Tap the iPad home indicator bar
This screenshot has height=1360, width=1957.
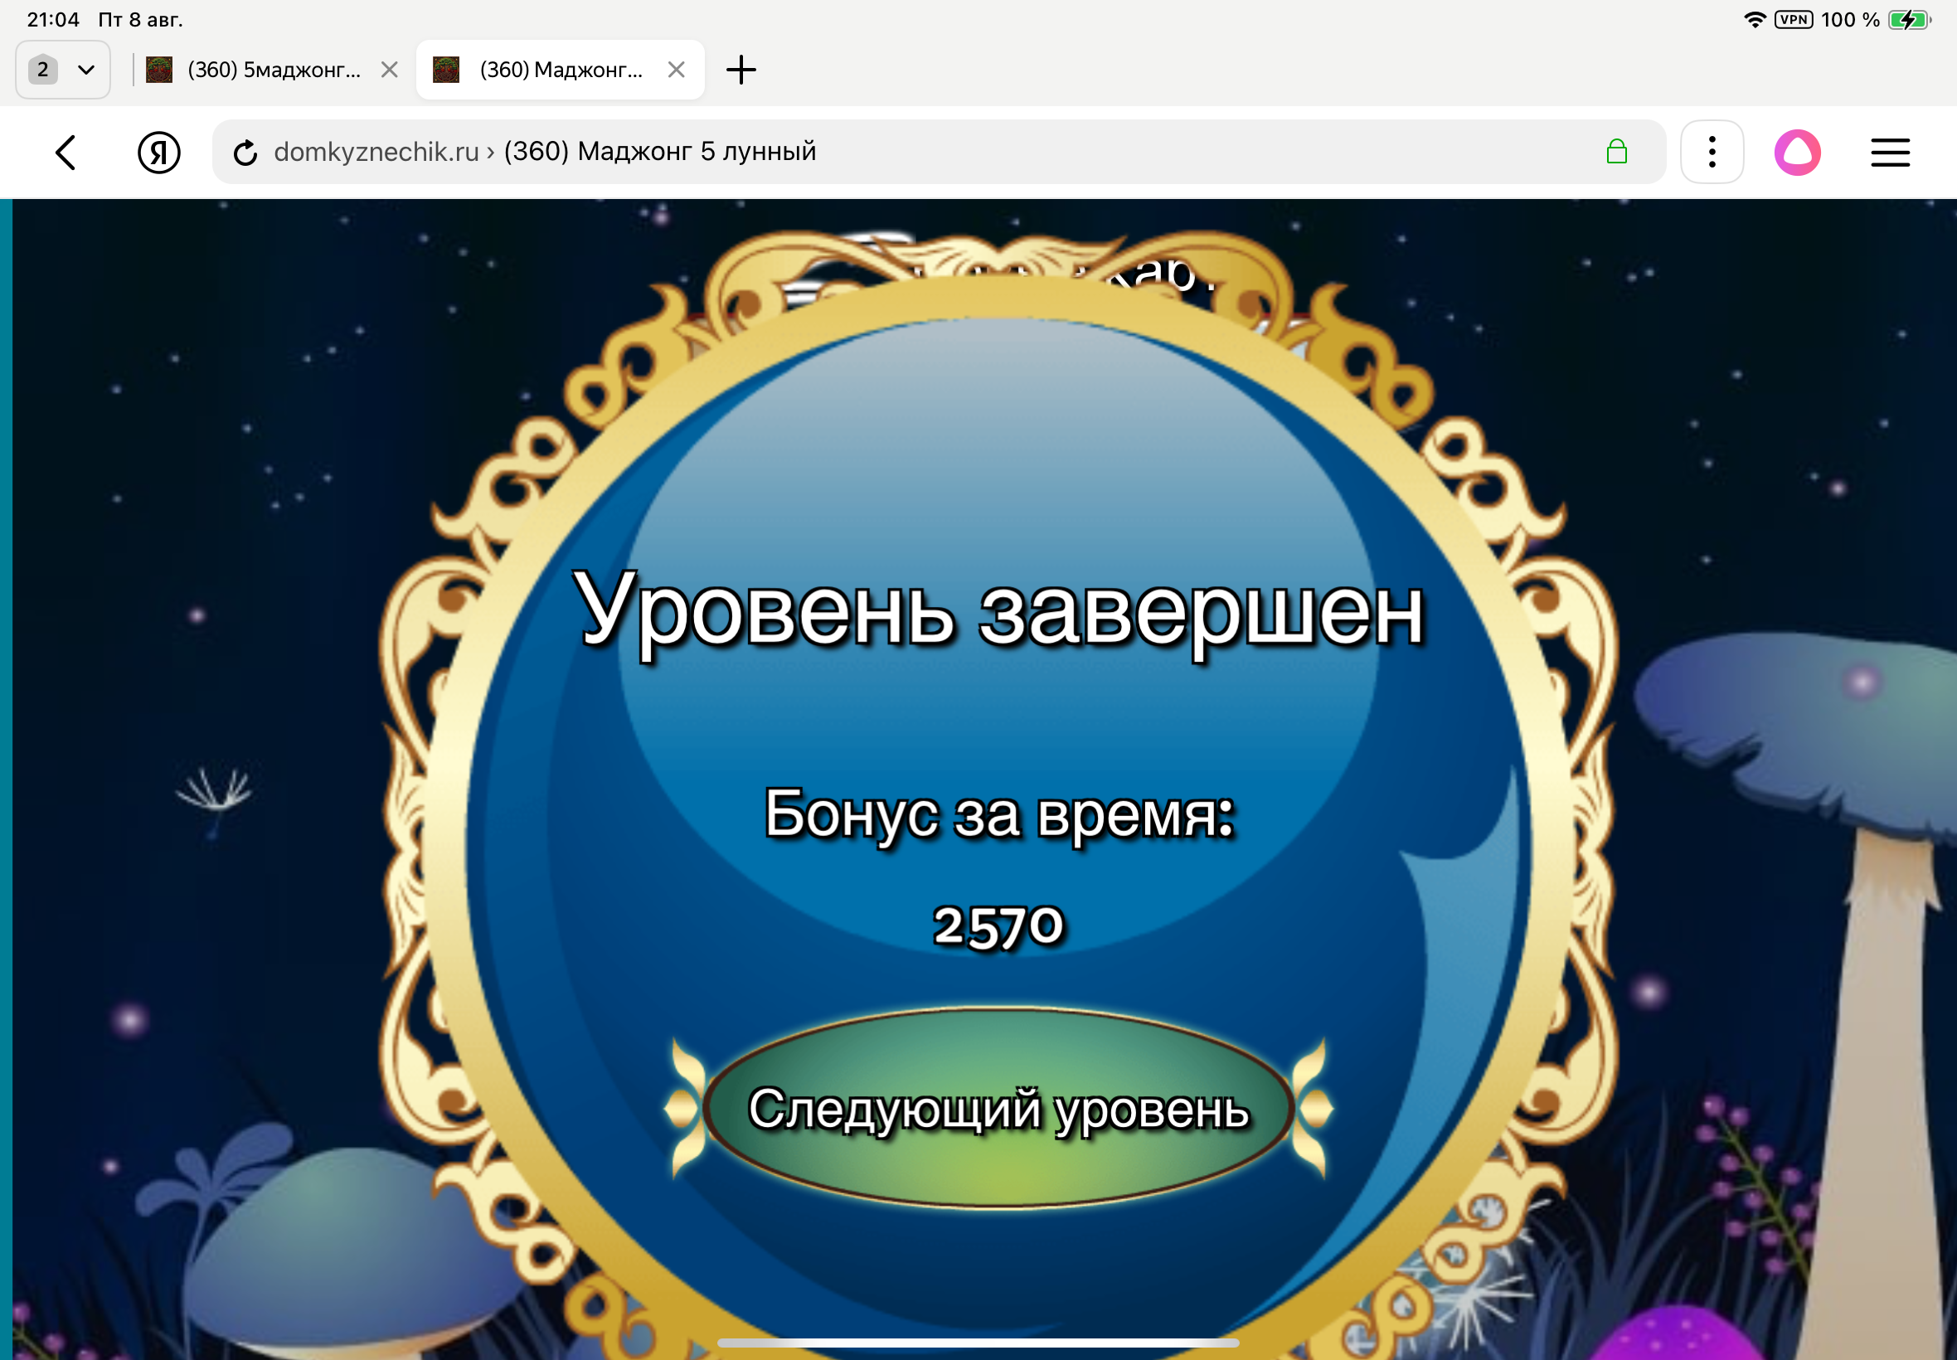tap(978, 1343)
